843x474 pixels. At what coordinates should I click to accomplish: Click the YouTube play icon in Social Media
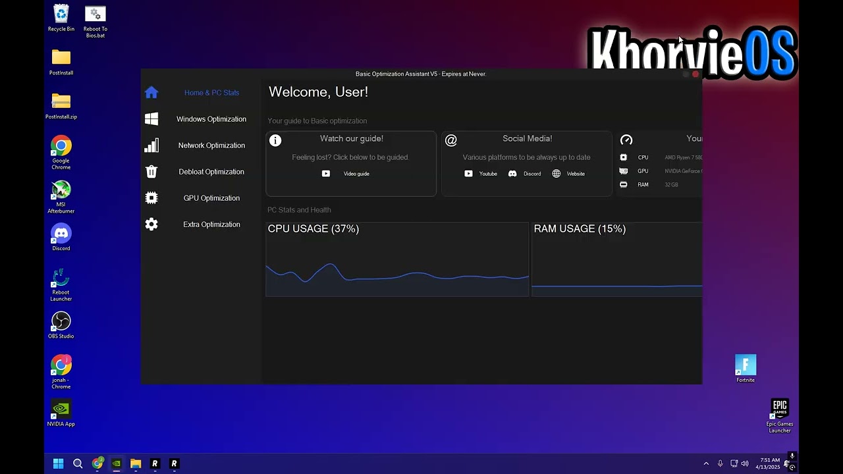click(x=468, y=174)
